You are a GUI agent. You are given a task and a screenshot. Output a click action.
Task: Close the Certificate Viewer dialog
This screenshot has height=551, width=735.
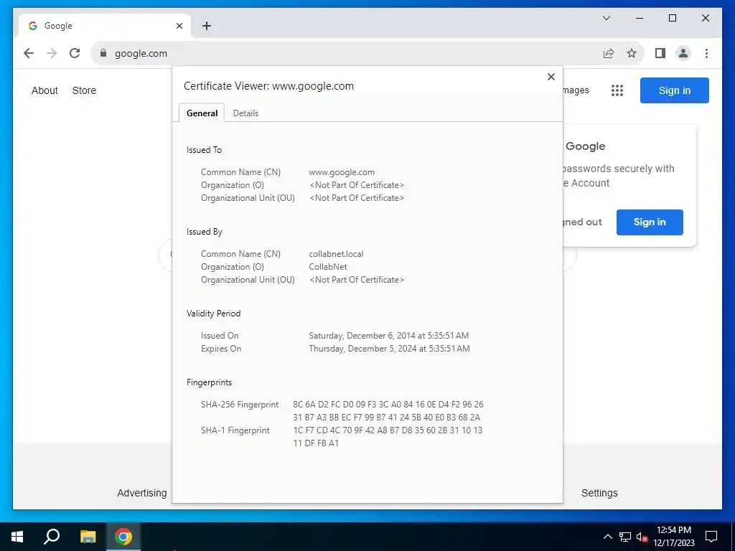(x=551, y=77)
